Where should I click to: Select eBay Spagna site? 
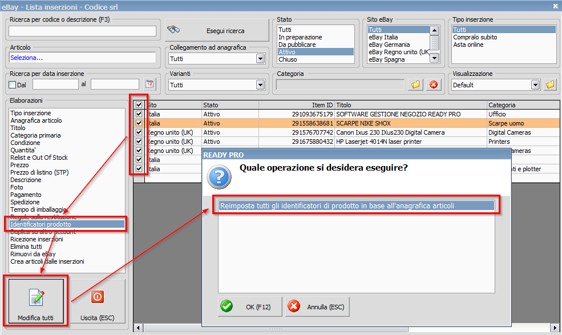(399, 59)
